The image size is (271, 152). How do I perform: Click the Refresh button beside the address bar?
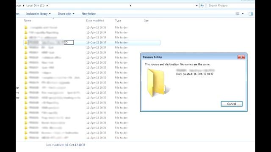(x=202, y=5)
